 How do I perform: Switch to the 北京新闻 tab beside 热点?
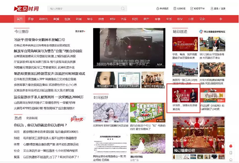[32, 118]
